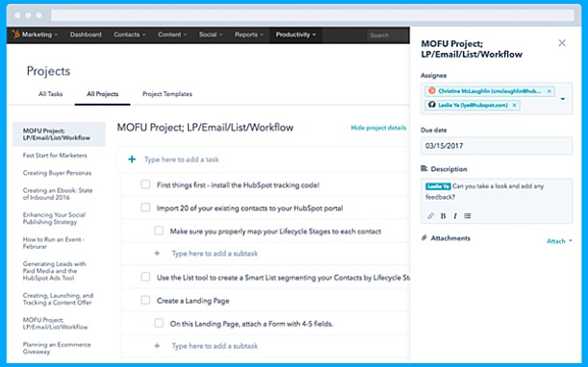Check 'First things first - install tracking code' task
Viewport: 588px width, 367px height.
(145, 184)
